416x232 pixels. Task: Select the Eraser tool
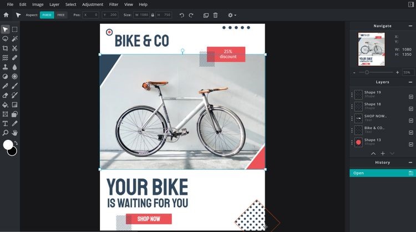5,95
